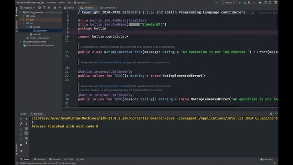Screen dimensions: 293x165
Task: Expand the .idea folder
Action: (24, 16)
